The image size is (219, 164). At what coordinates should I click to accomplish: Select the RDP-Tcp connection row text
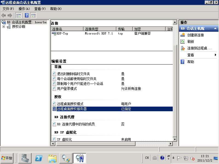point(62,33)
